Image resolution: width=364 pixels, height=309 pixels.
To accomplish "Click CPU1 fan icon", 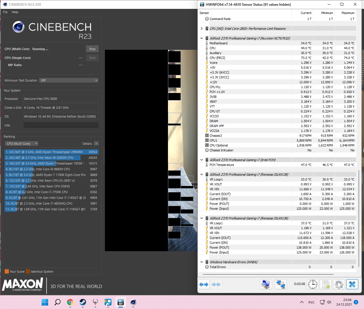I will click(207, 140).
